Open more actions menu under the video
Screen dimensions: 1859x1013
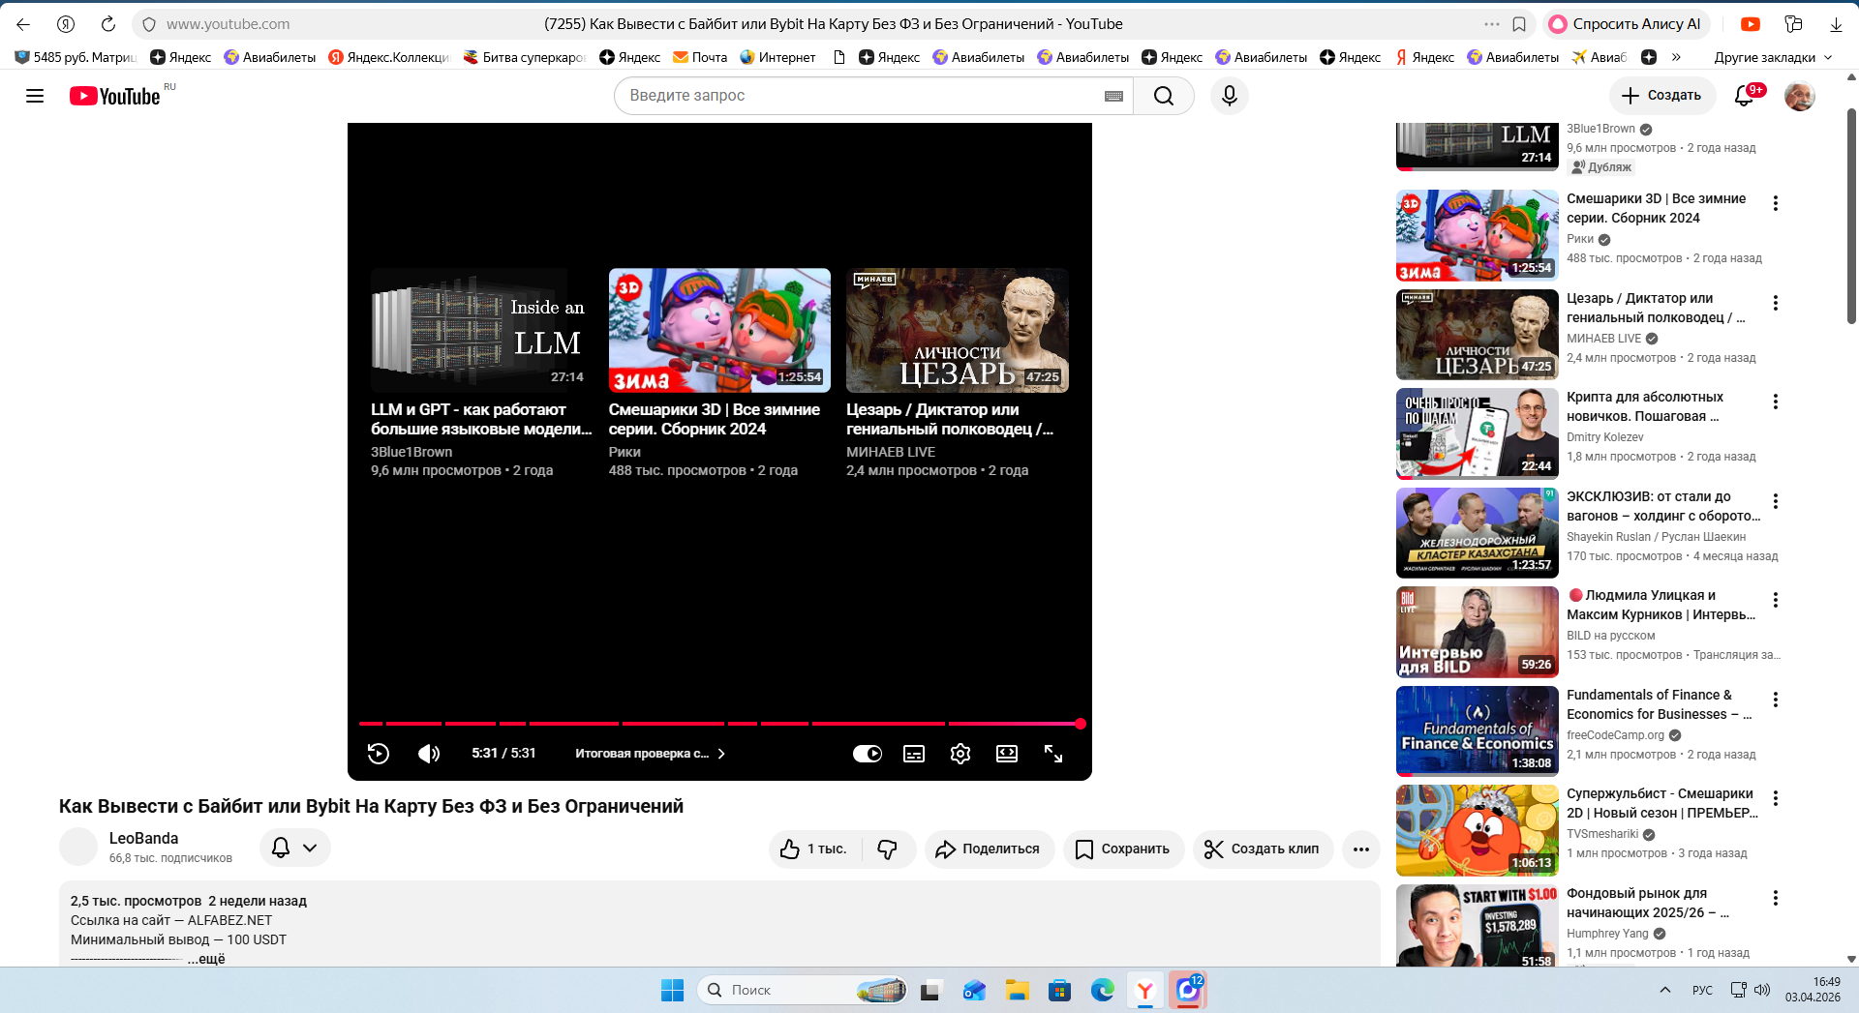1361,849
